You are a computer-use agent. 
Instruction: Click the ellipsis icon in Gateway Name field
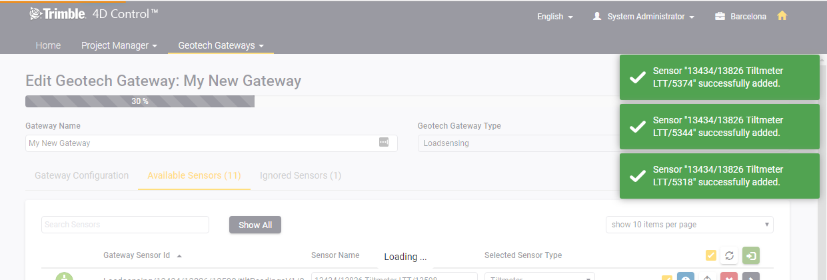[x=384, y=143]
